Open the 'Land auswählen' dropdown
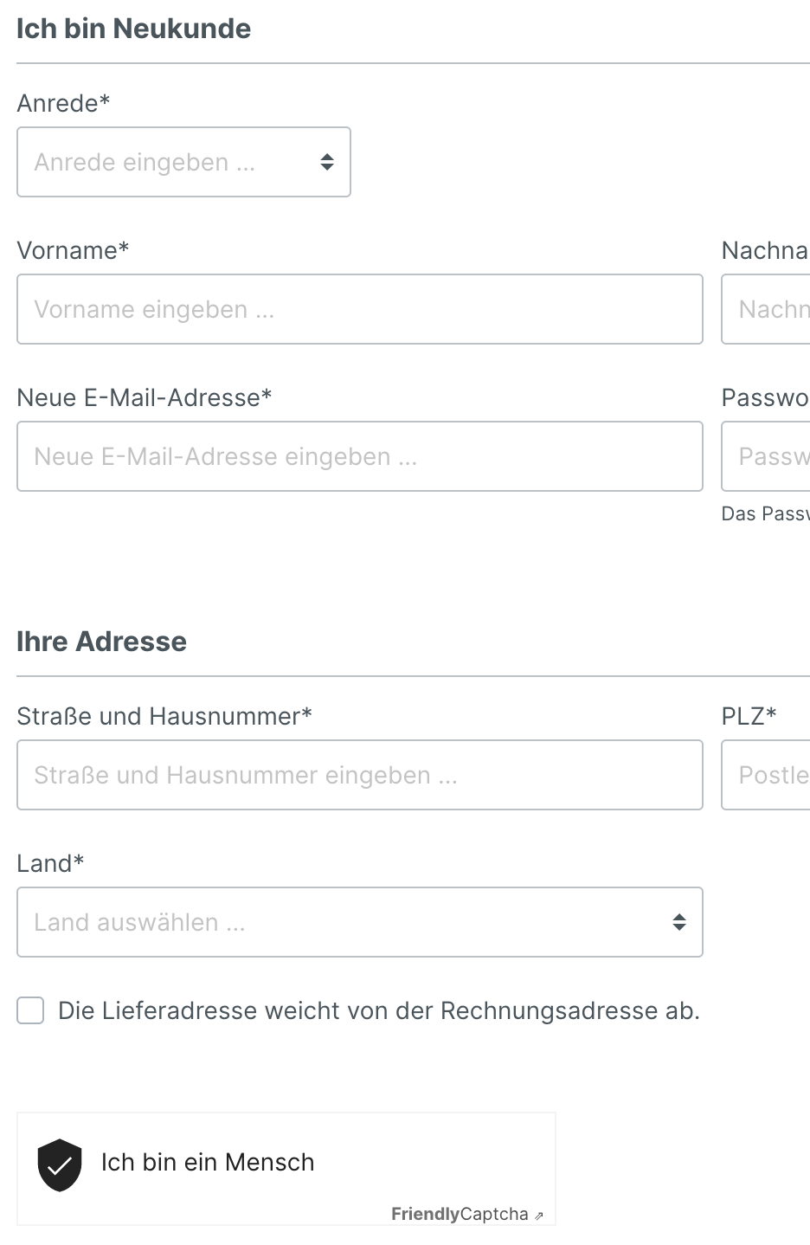810x1245 pixels. [x=359, y=922]
